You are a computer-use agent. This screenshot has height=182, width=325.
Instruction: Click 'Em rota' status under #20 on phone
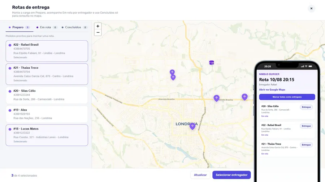(265, 116)
